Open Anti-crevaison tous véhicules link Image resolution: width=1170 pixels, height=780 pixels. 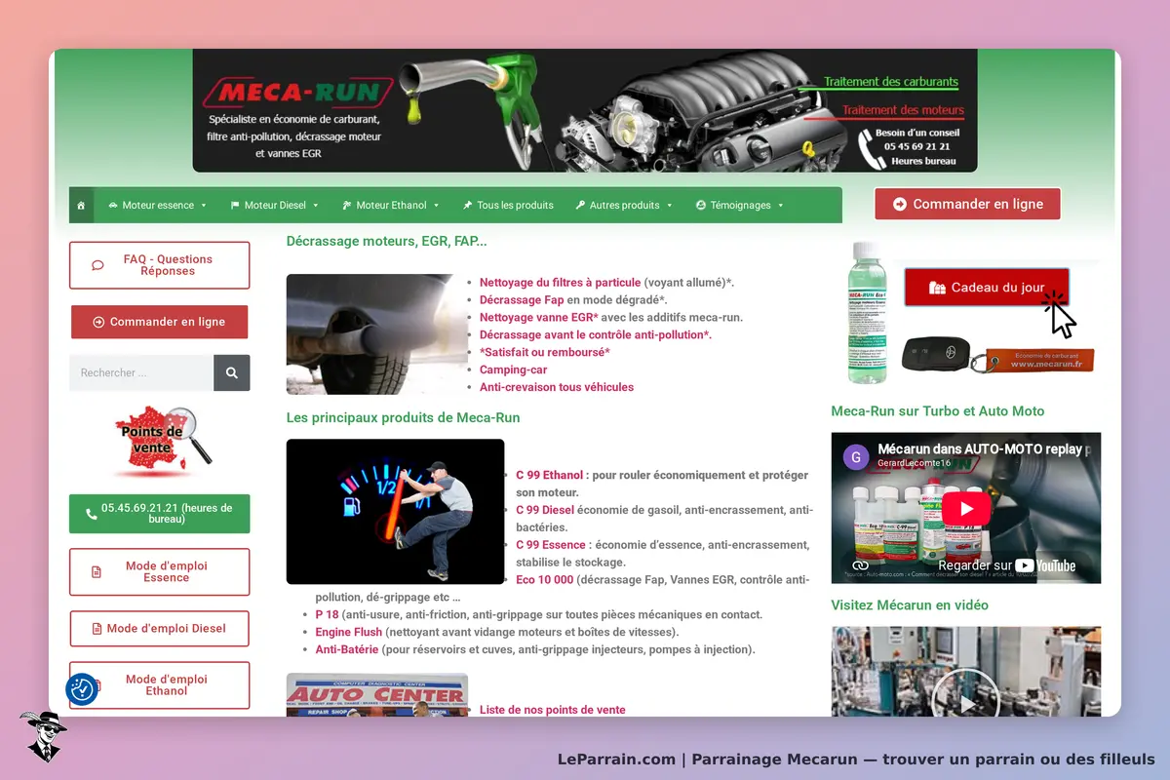[x=557, y=387]
